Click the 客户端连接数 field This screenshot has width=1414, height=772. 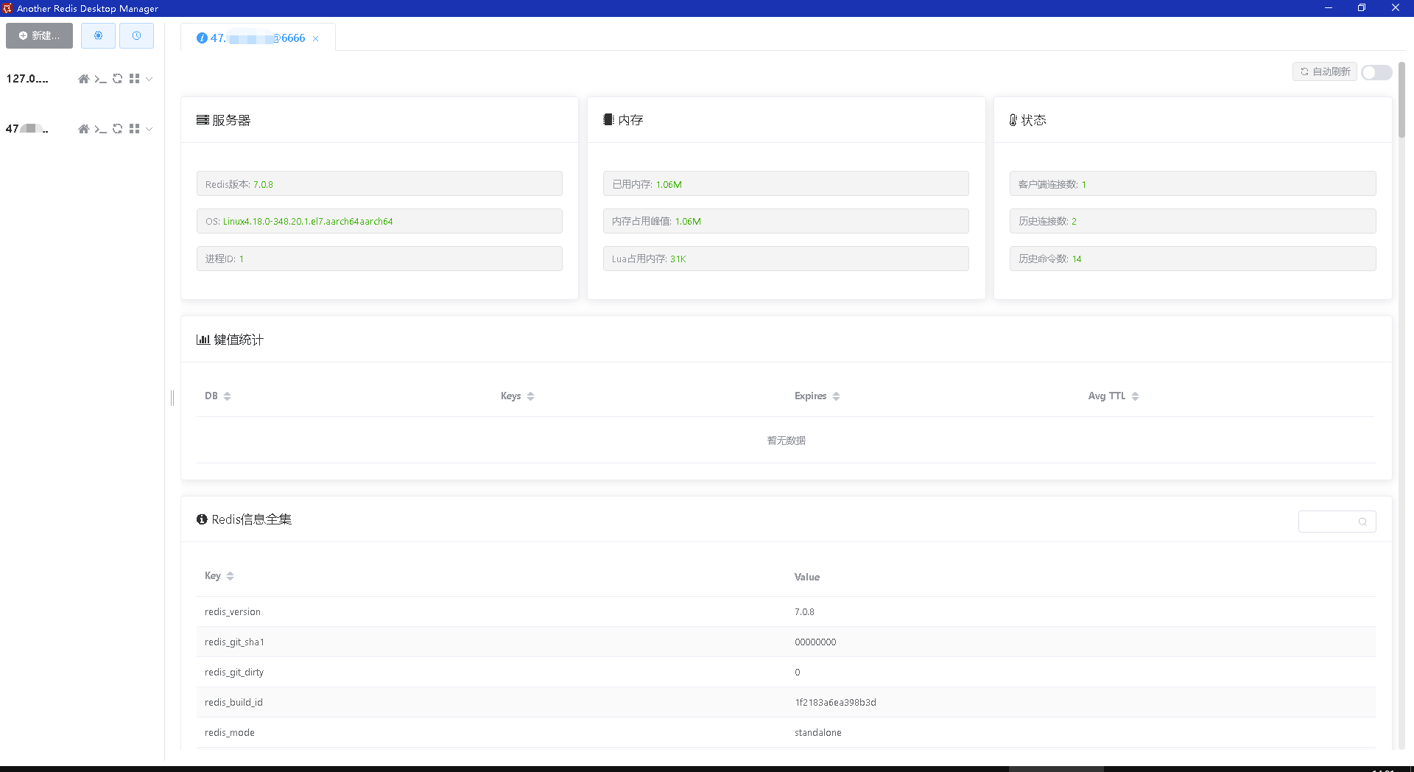click(1192, 184)
